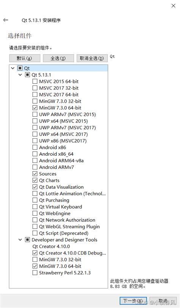Uncheck the Sources component
The height and width of the screenshot is (308, 180).
coord(35,174)
